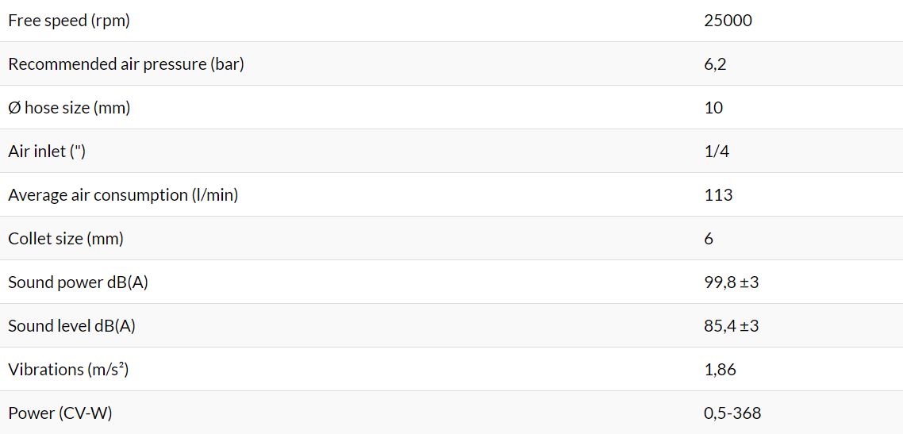
Task: Click the Free speed (rpm) label
Action: [69, 21]
